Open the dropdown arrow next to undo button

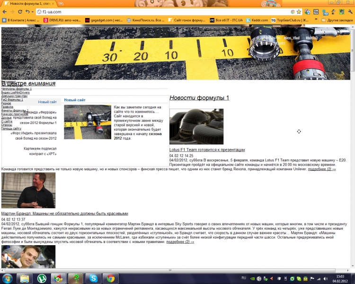[33, 12]
